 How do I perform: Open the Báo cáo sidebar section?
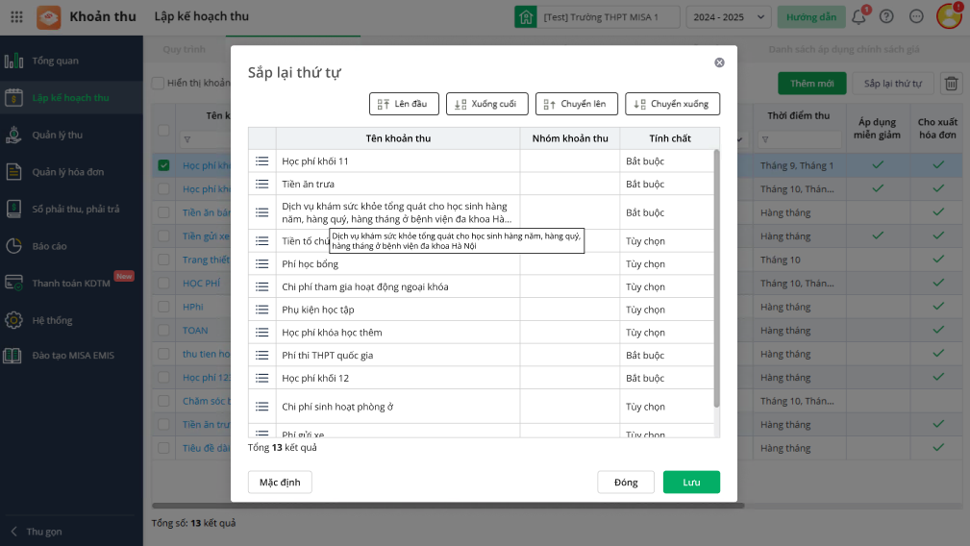click(49, 246)
